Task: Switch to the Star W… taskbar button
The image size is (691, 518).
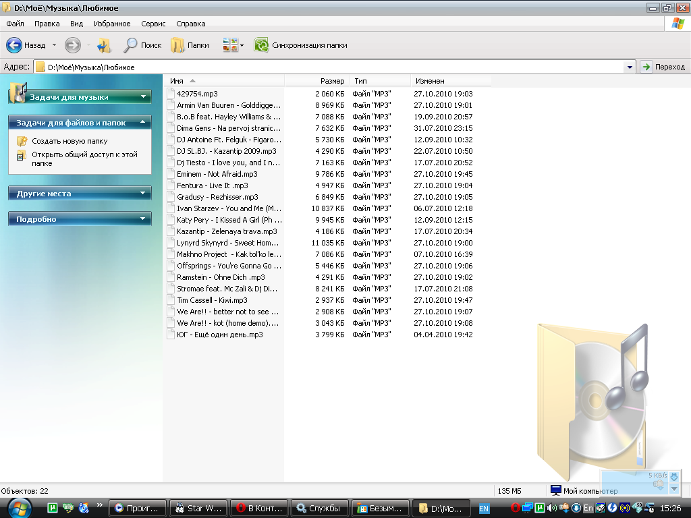Action: (198, 509)
